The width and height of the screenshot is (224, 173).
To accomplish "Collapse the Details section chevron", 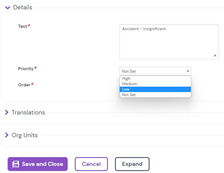I will tap(8, 8).
